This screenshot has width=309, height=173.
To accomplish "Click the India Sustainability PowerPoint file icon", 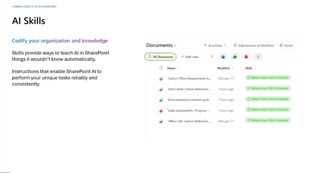I will pyautogui.click(x=161, y=111).
